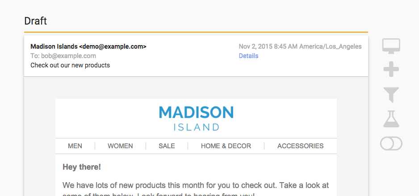Click recipient bob@example.com
The image size is (419, 196).
tap(63, 56)
